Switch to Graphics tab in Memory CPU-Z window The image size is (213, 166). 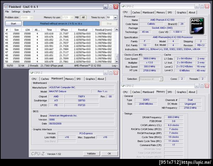click(181, 92)
